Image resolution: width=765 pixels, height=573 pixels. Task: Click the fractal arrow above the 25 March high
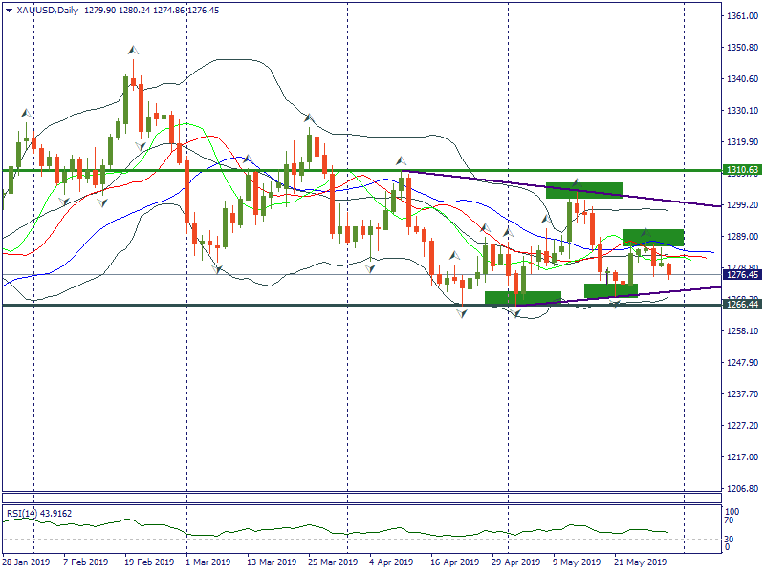[x=309, y=118]
